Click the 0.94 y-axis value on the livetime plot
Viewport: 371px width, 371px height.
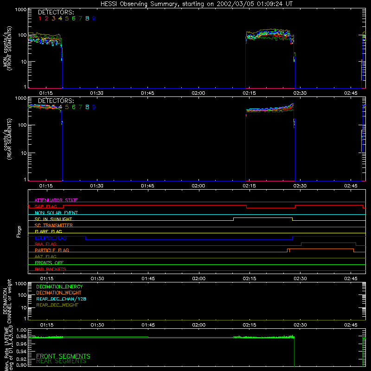point(21,352)
